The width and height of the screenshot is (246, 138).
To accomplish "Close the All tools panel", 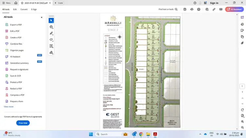I will coord(42,17).
